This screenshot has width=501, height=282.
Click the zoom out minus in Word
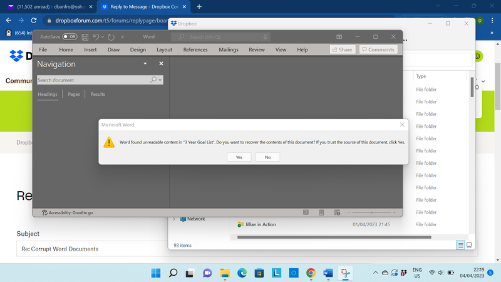tap(349, 212)
